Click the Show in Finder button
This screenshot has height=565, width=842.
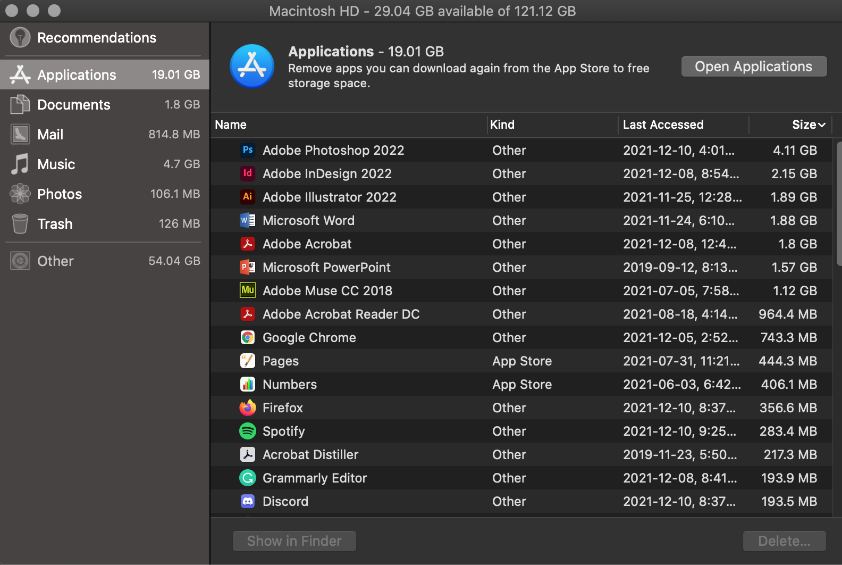(294, 541)
